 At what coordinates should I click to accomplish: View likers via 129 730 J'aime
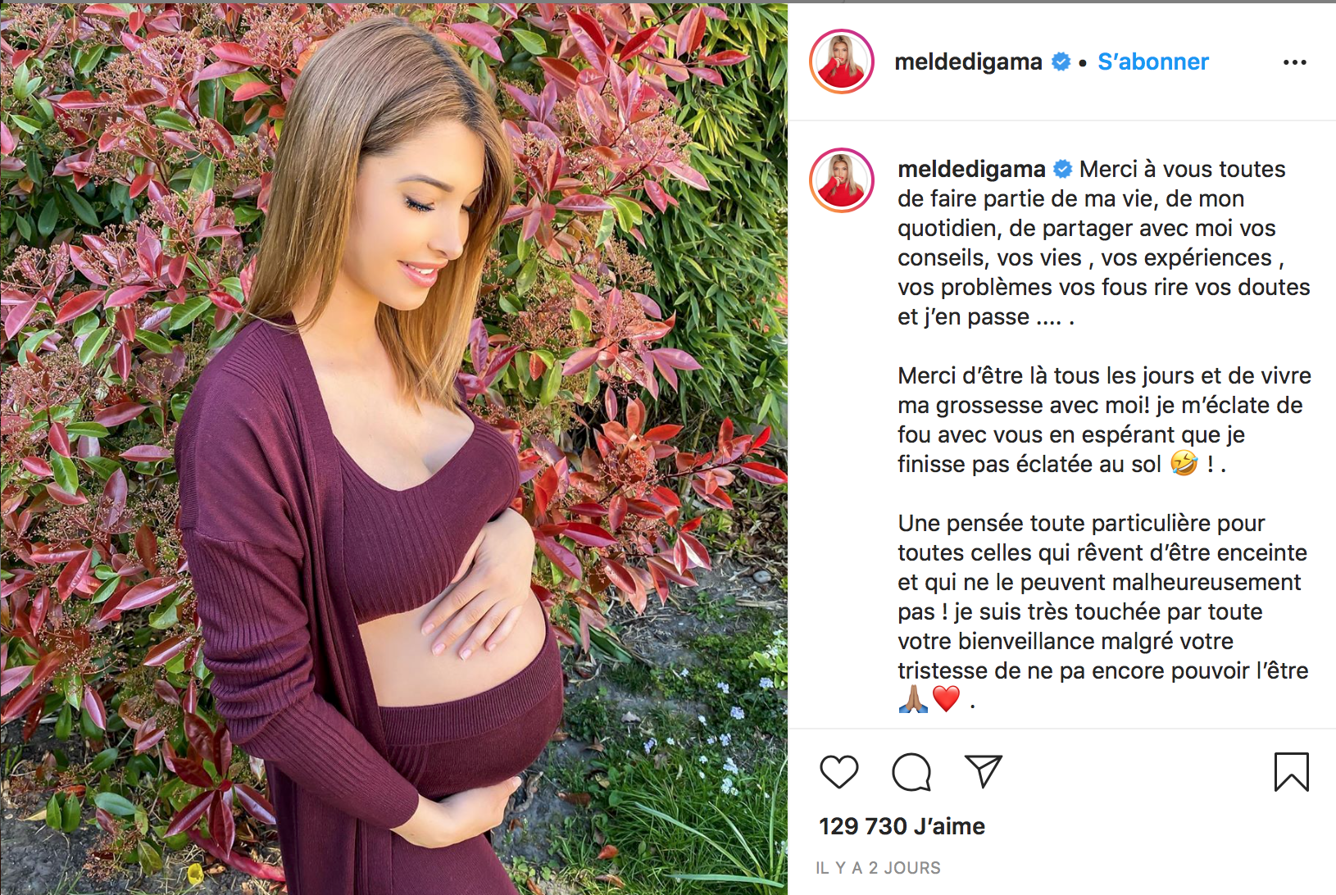(902, 826)
